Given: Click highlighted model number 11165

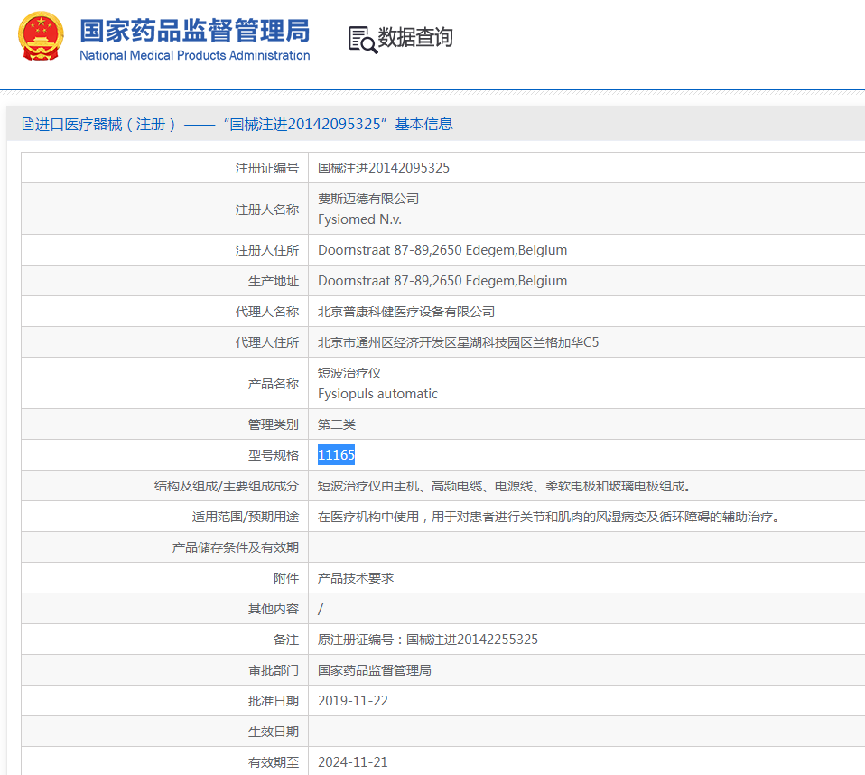Looking at the screenshot, I should pyautogui.click(x=336, y=455).
